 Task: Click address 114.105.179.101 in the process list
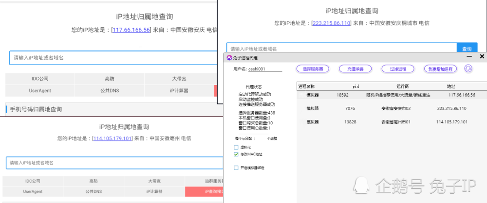[x=452, y=122]
